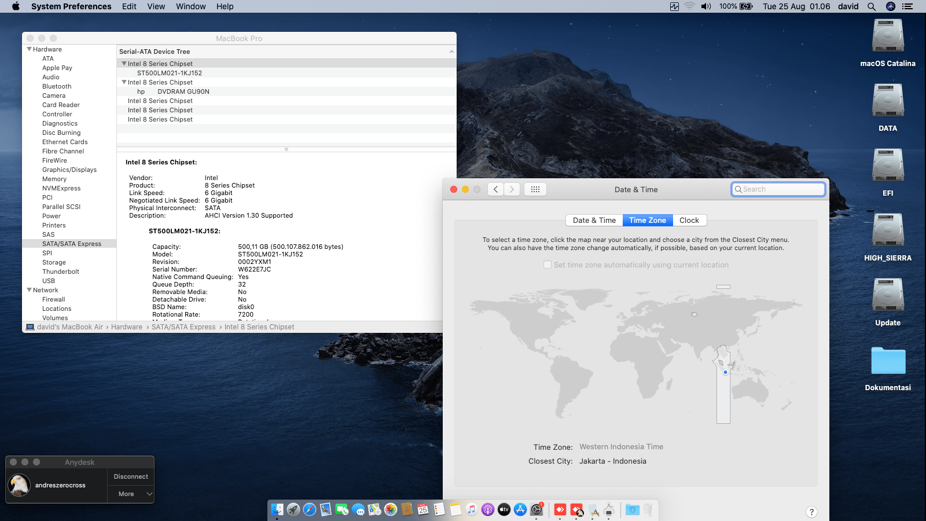The height and width of the screenshot is (521, 926).
Task: Select NVMExpress in sidebar
Action: tap(61, 188)
